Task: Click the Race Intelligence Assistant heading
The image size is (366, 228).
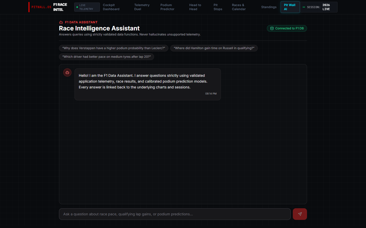Action: 99,28
